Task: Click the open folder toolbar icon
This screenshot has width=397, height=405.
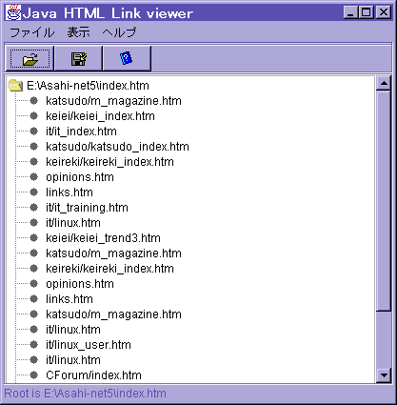Action: [30, 59]
